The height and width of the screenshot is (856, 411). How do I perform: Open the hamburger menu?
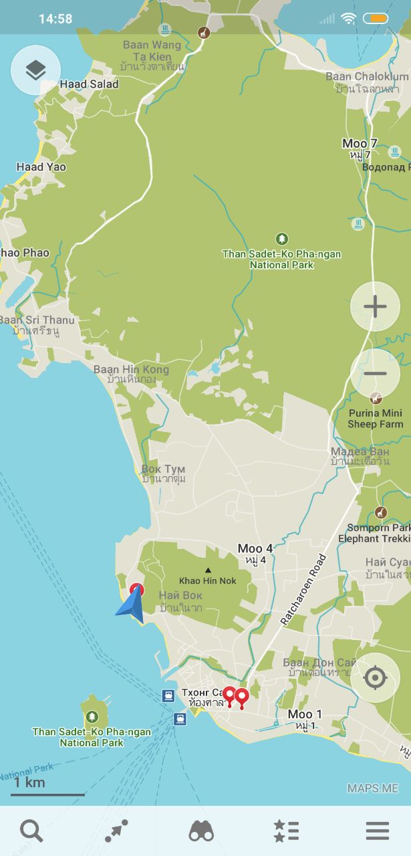click(378, 831)
